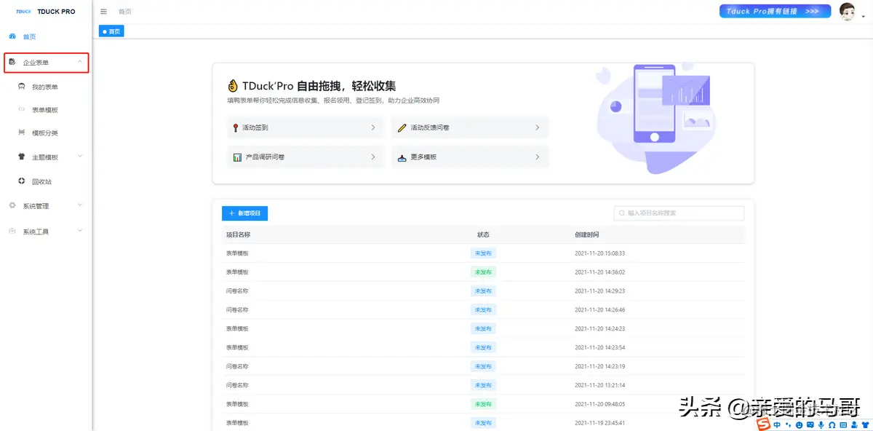Click the 模板分类 list icon in sidebar
This screenshot has width=873, height=431.
coord(21,132)
